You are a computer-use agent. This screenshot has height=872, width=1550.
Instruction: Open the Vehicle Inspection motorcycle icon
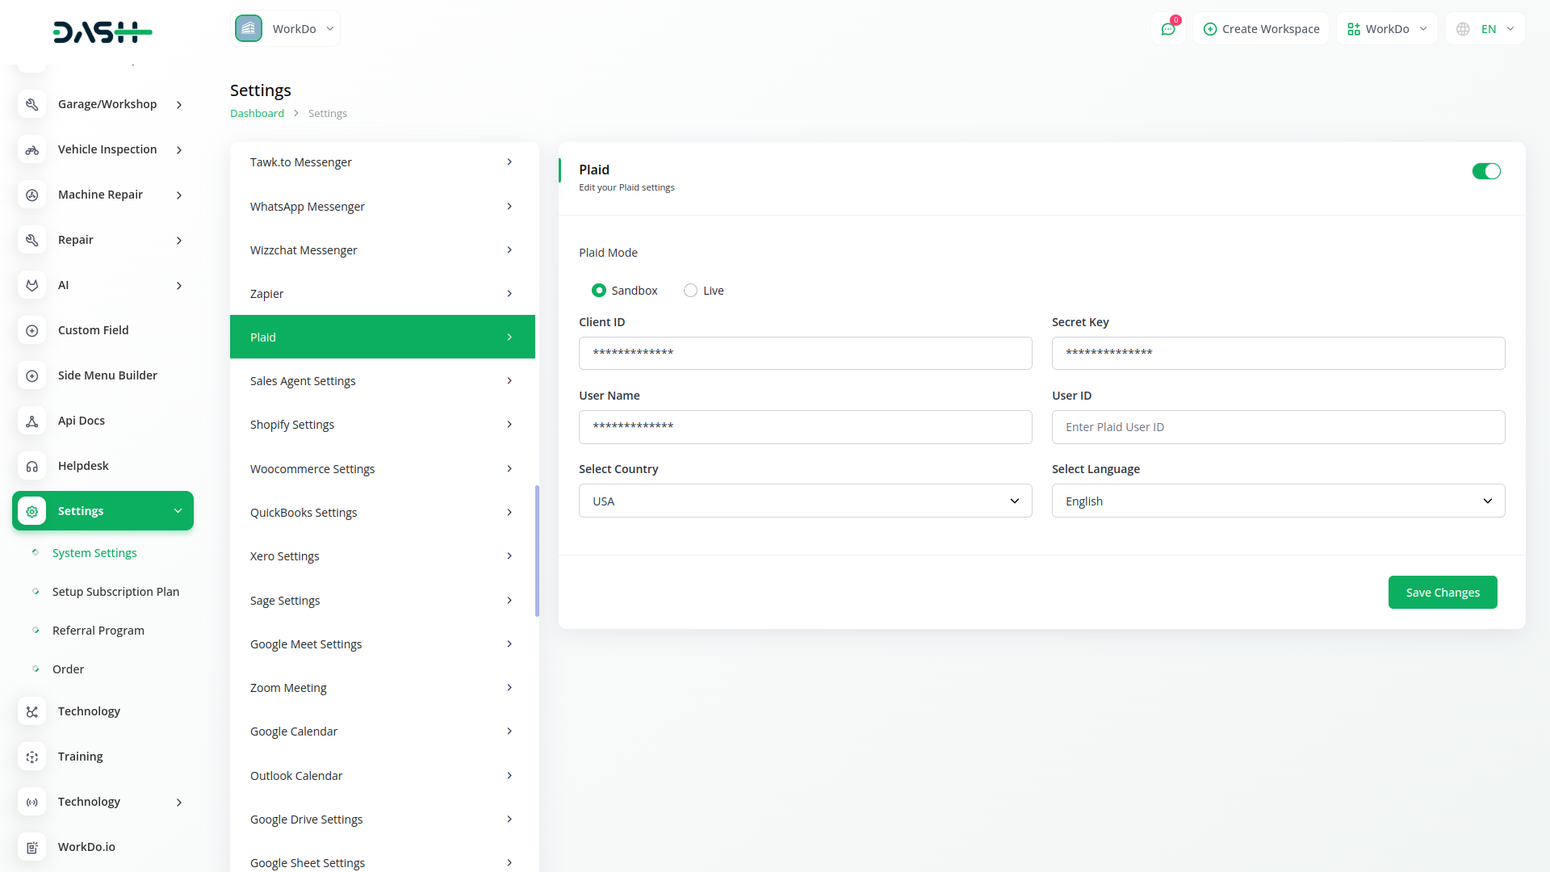tap(32, 149)
